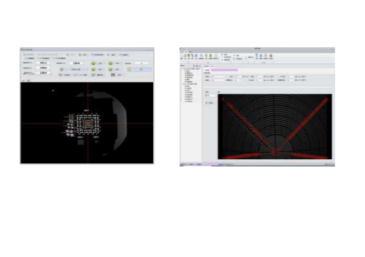Click the green square icon in the ribbon toolbar
The height and width of the screenshot is (257, 365).
click(x=210, y=55)
